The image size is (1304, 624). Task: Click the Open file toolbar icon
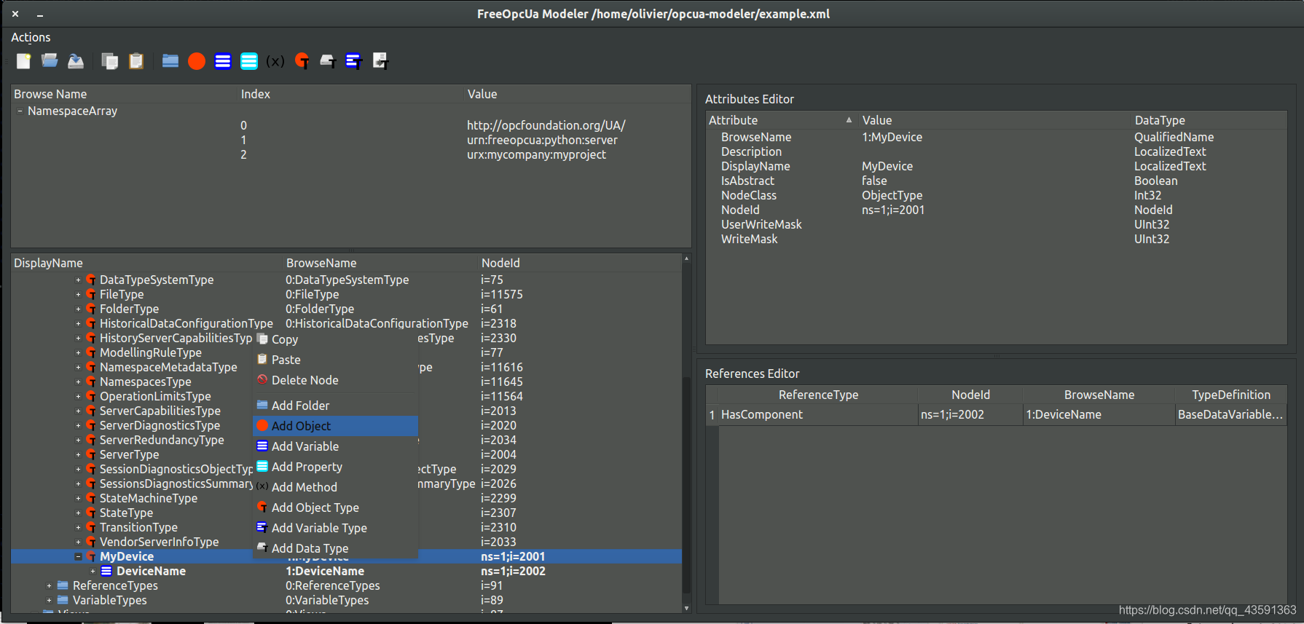click(50, 61)
